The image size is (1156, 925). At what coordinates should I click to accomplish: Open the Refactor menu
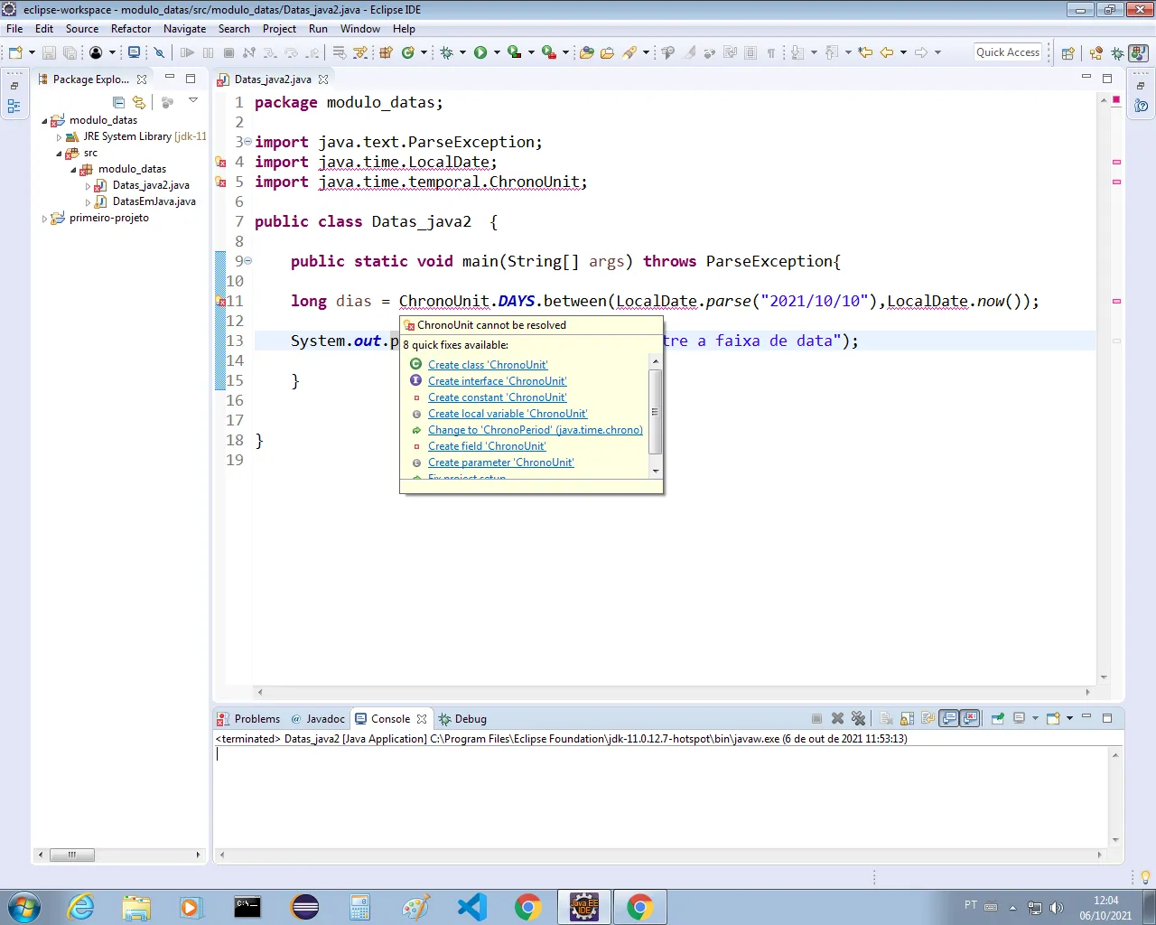pos(131,29)
